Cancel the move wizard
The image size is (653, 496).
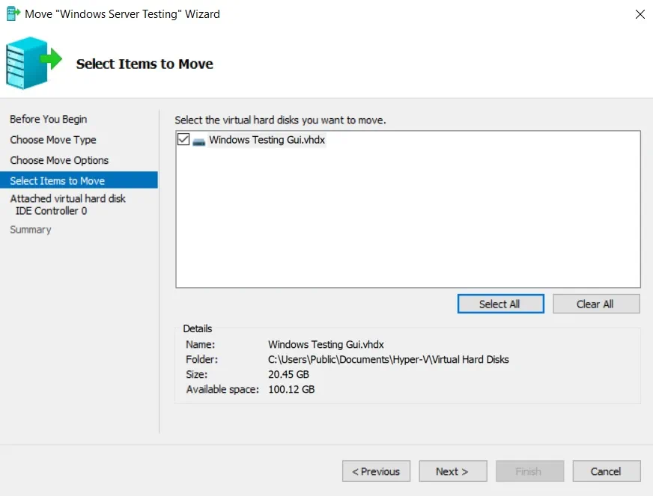(606, 471)
